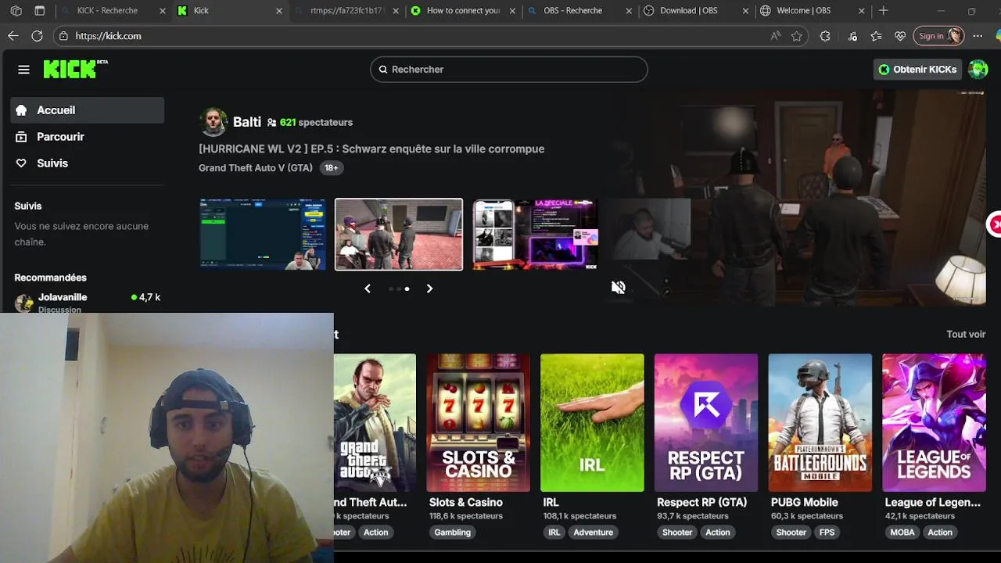Switch to OBS - Recherche tab
Screen dimensions: 1001x563
pos(573,11)
